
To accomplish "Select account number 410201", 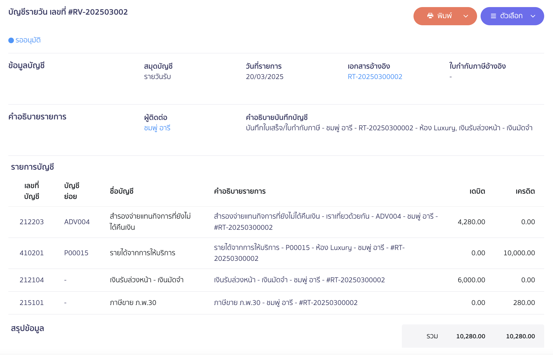I will 32,253.
